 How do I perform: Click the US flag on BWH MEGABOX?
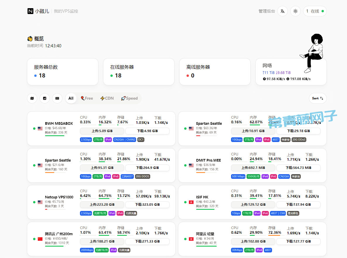click(x=40, y=128)
